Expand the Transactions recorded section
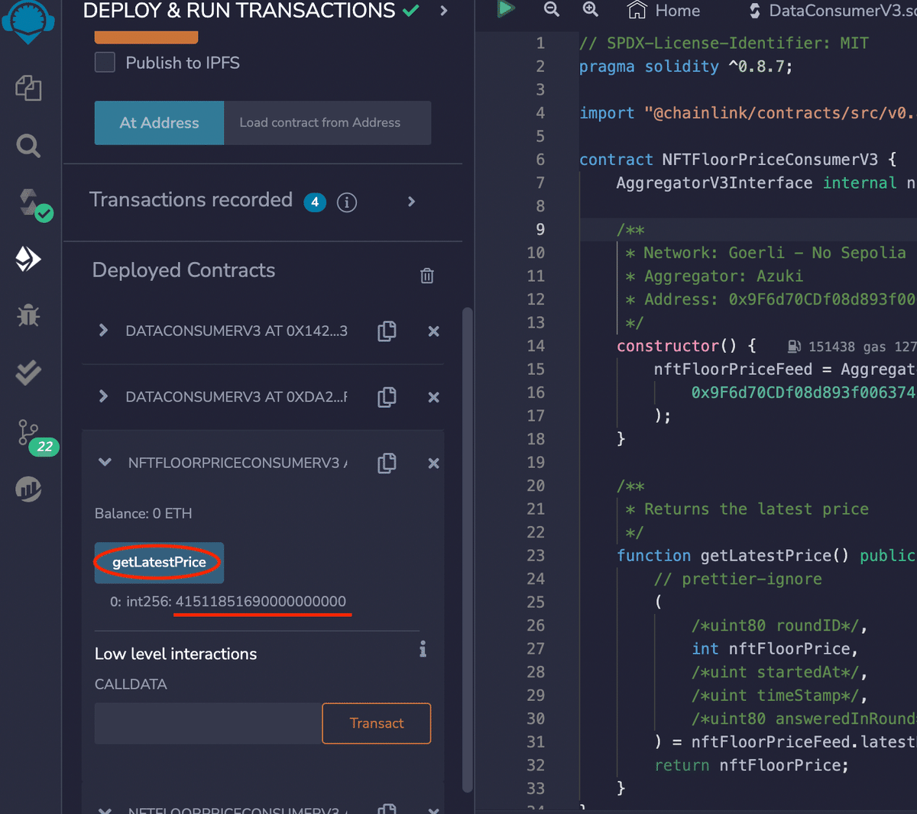The width and height of the screenshot is (917, 814). tap(411, 202)
